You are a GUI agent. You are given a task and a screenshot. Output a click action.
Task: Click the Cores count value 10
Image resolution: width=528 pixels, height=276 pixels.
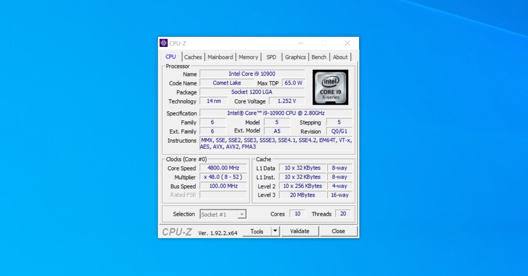[x=297, y=214]
